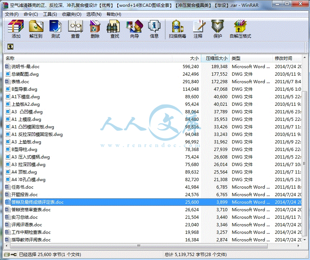The width and height of the screenshot is (310, 260).
Task: Click DWG icon of B型导套.dwg
Action: 8,89
